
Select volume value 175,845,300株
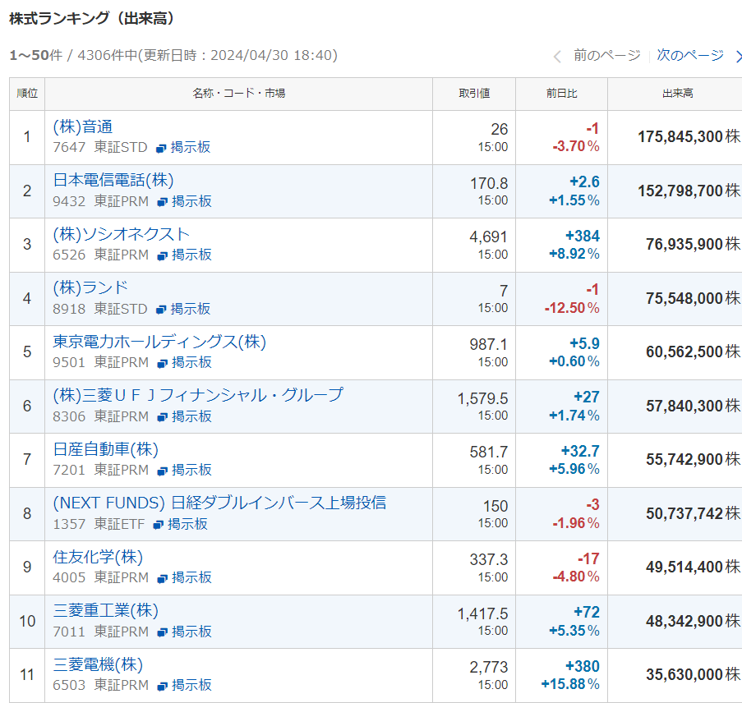(x=689, y=136)
